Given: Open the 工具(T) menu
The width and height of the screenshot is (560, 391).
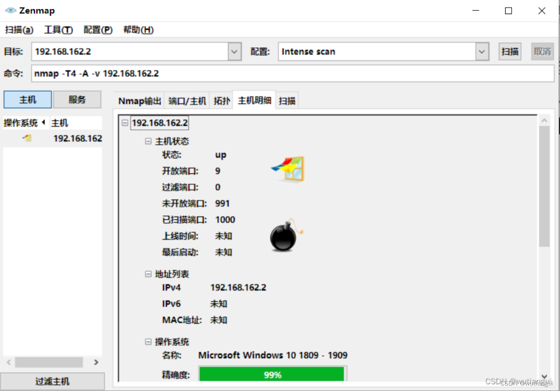Looking at the screenshot, I should (58, 30).
